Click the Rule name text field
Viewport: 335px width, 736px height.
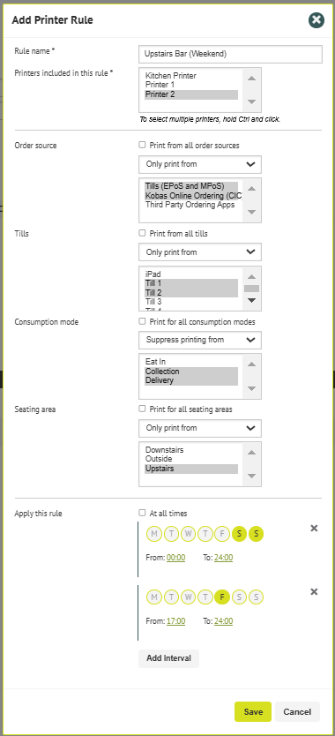coord(230,54)
